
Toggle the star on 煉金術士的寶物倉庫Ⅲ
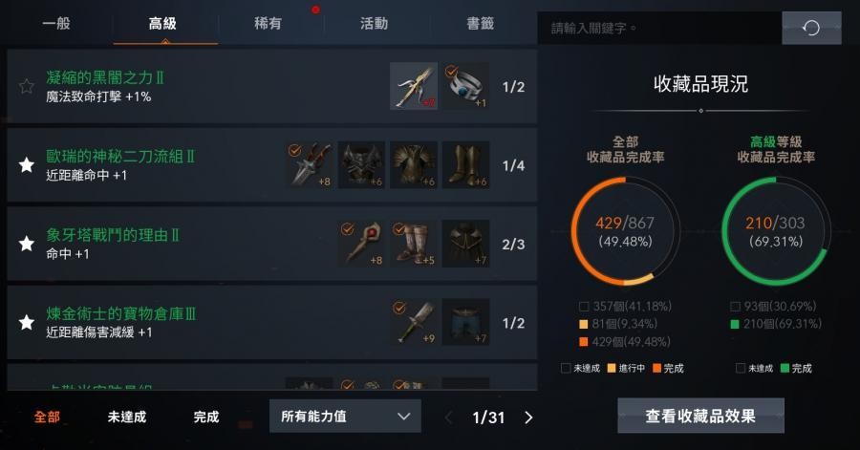pyautogui.click(x=27, y=322)
